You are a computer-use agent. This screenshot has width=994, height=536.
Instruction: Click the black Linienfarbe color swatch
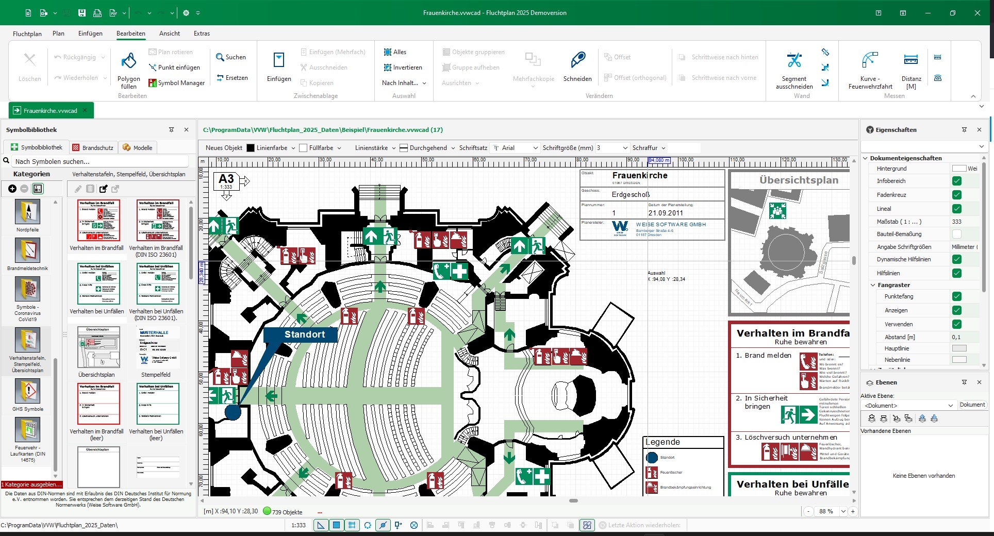coord(251,148)
